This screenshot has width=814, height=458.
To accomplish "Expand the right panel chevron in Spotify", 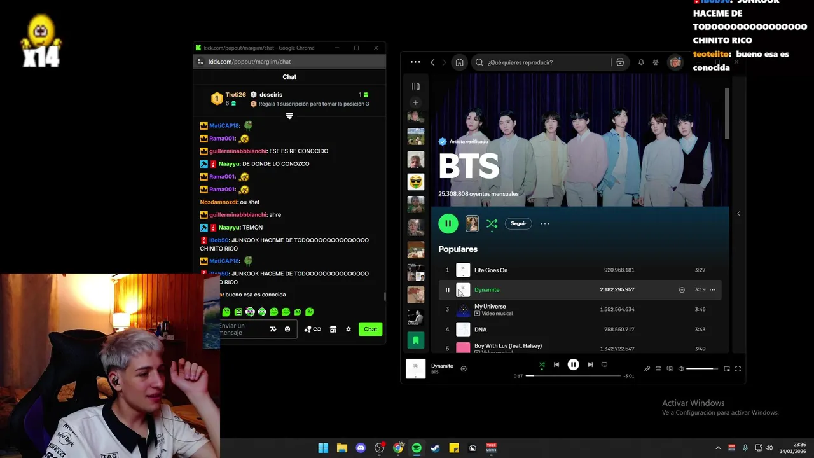I will [739, 214].
